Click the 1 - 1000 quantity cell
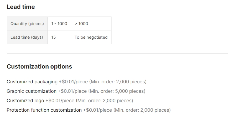The image size is (228, 117). pos(59,24)
